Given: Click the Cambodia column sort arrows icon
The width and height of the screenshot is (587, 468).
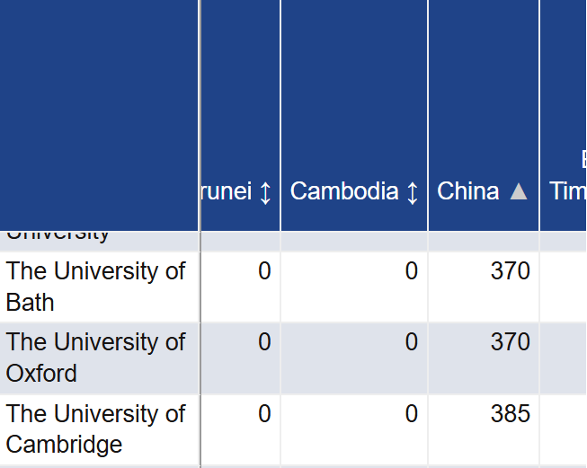Looking at the screenshot, I should 413,192.
